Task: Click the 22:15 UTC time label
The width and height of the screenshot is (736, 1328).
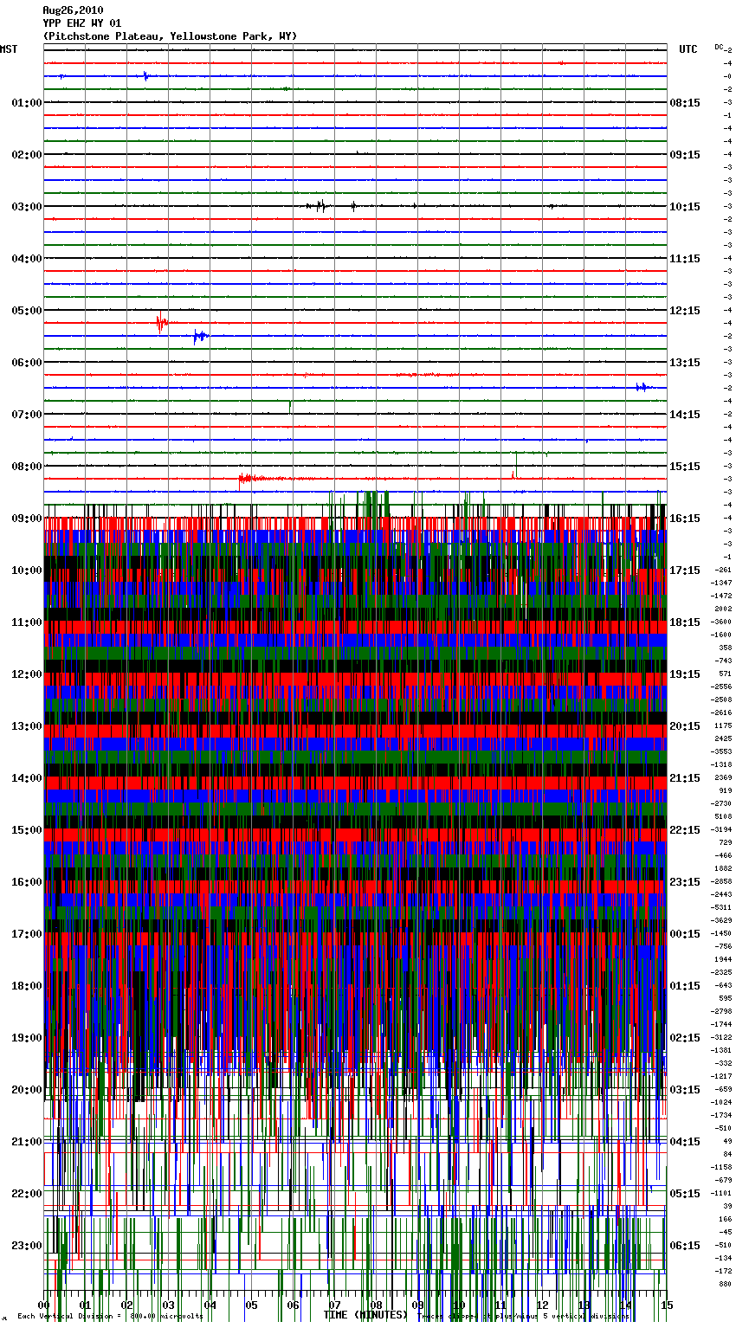Action: (x=685, y=830)
